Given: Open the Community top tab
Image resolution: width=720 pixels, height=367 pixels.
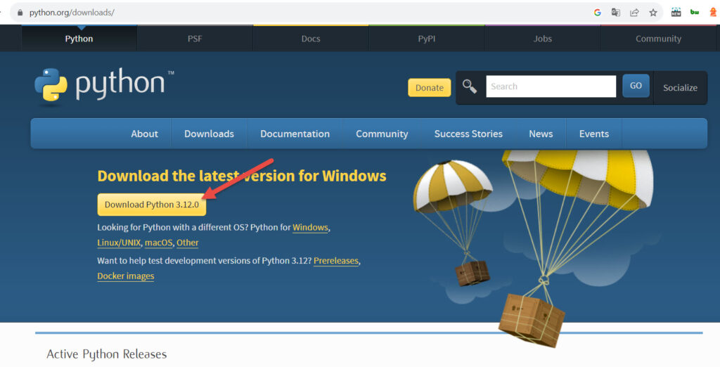Looking at the screenshot, I should coord(658,39).
